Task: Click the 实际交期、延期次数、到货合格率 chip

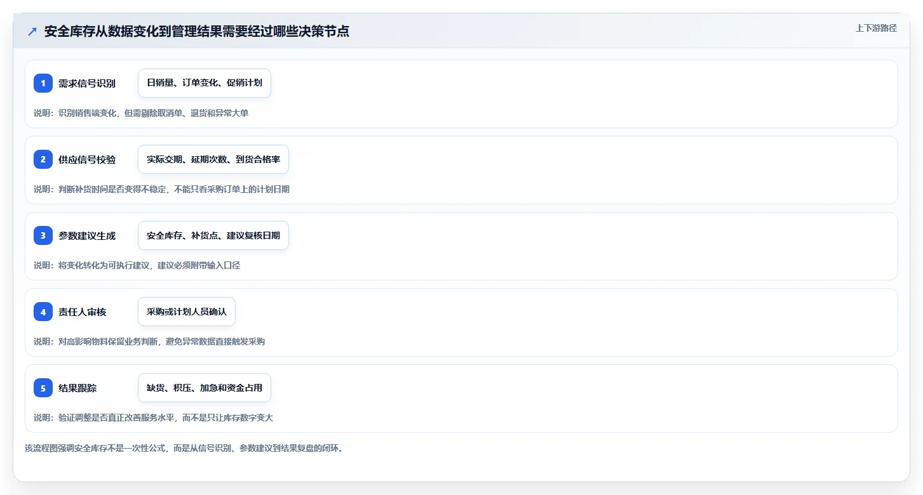Action: [x=213, y=159]
